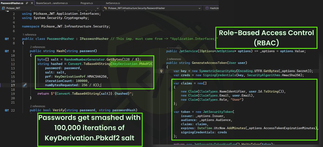323x147 pixels.
Task: Click 'signingCredentials: creds' line
Action: point(204,132)
